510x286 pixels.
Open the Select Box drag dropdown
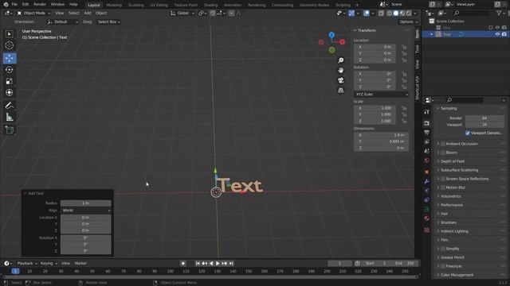[109, 21]
